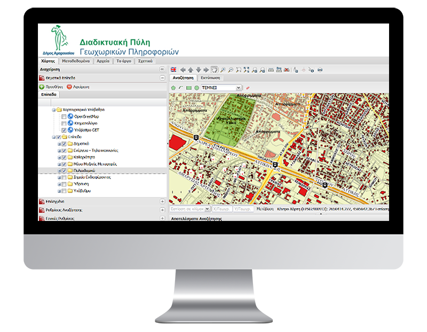
Task: Collapse the Θεματικά Επίπεδα section
Action: [162, 78]
